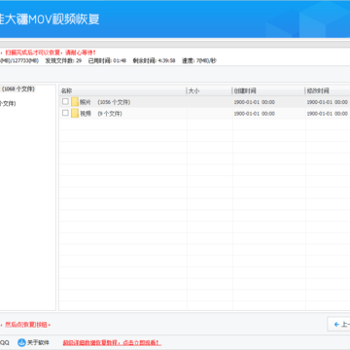Screen dimensions: 350x350
Task: Select tree node showing (1068 个文件)
Action: tap(17, 89)
